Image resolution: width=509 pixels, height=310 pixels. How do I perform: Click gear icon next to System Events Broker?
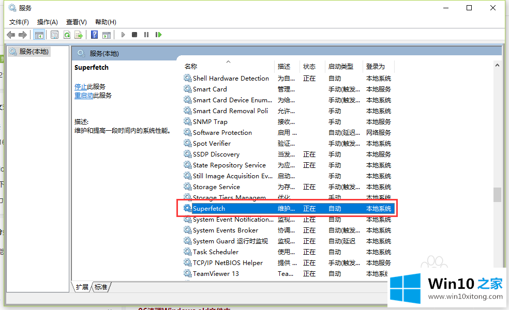click(187, 230)
